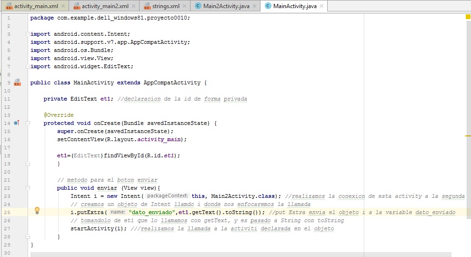The height and width of the screenshot is (257, 471).
Task: Open the yellow lightbulb quick-fix on line 25
Action: tap(37, 211)
